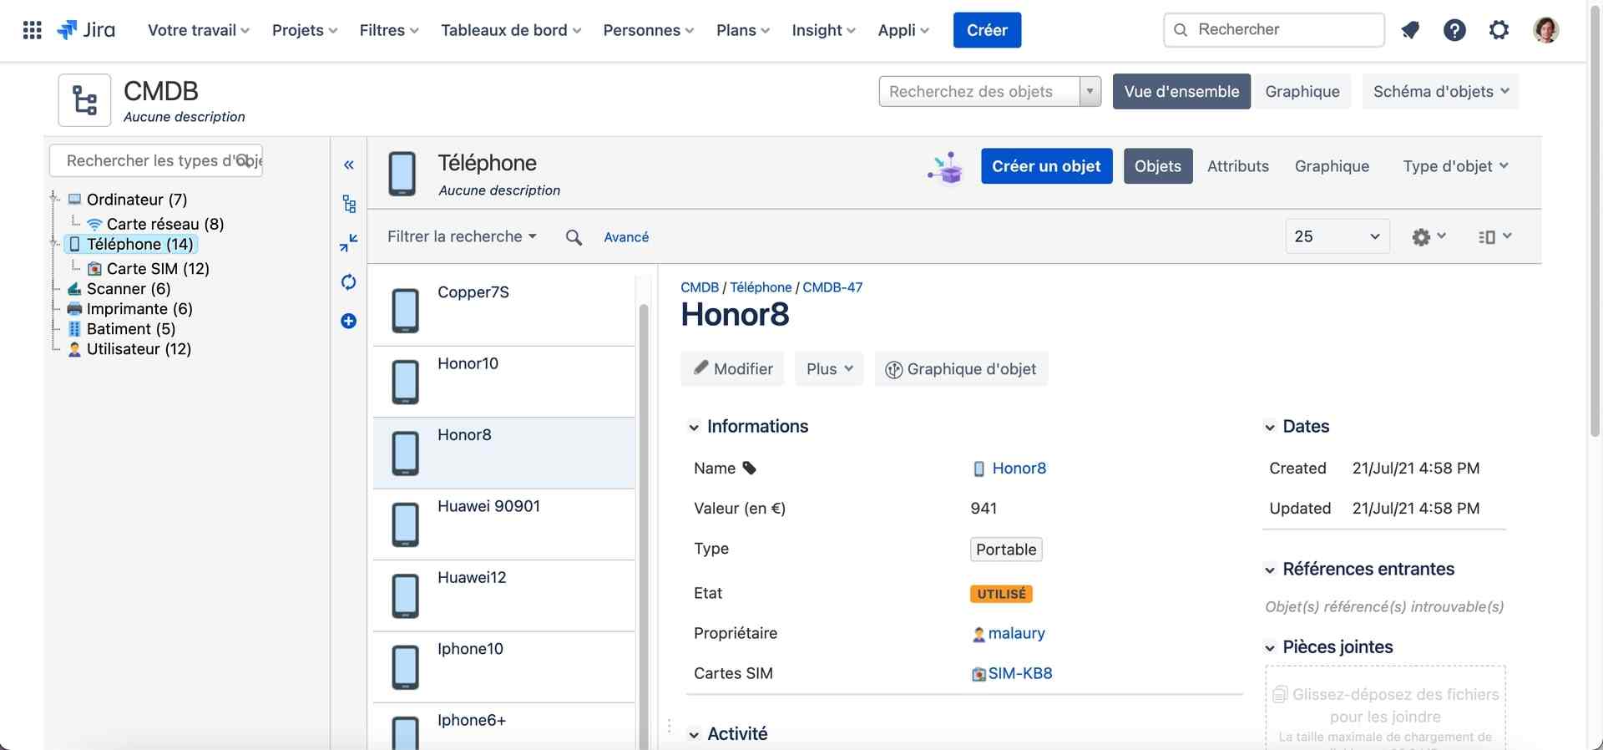Click the blue plus add icon
The width and height of the screenshot is (1603, 750).
349,321
